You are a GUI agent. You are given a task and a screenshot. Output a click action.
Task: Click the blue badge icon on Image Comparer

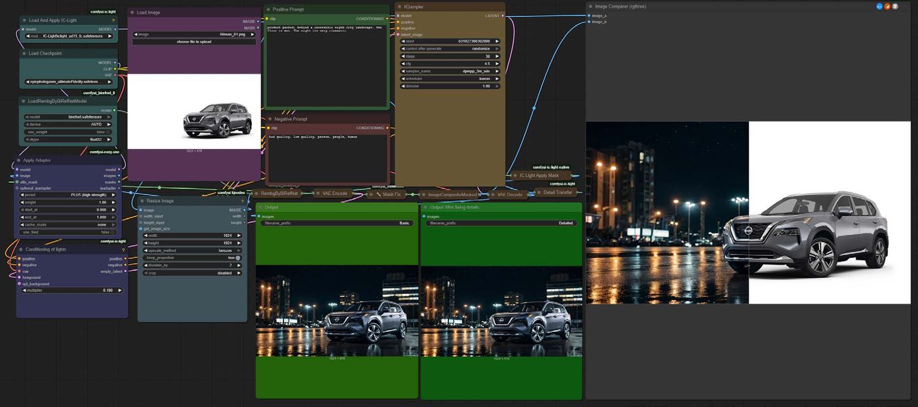(x=879, y=6)
